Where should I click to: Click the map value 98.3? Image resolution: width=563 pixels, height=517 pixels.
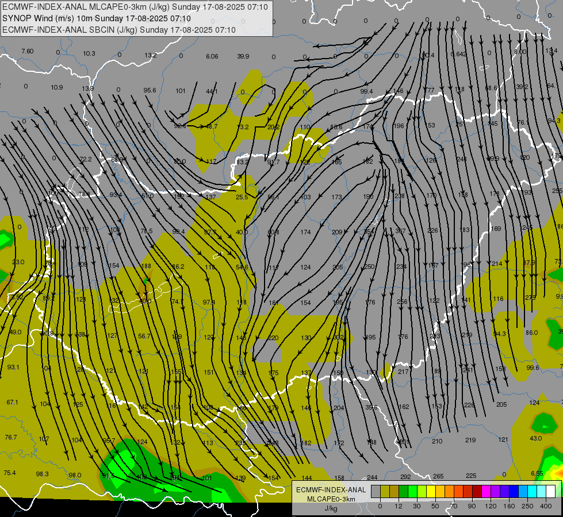(x=42, y=474)
